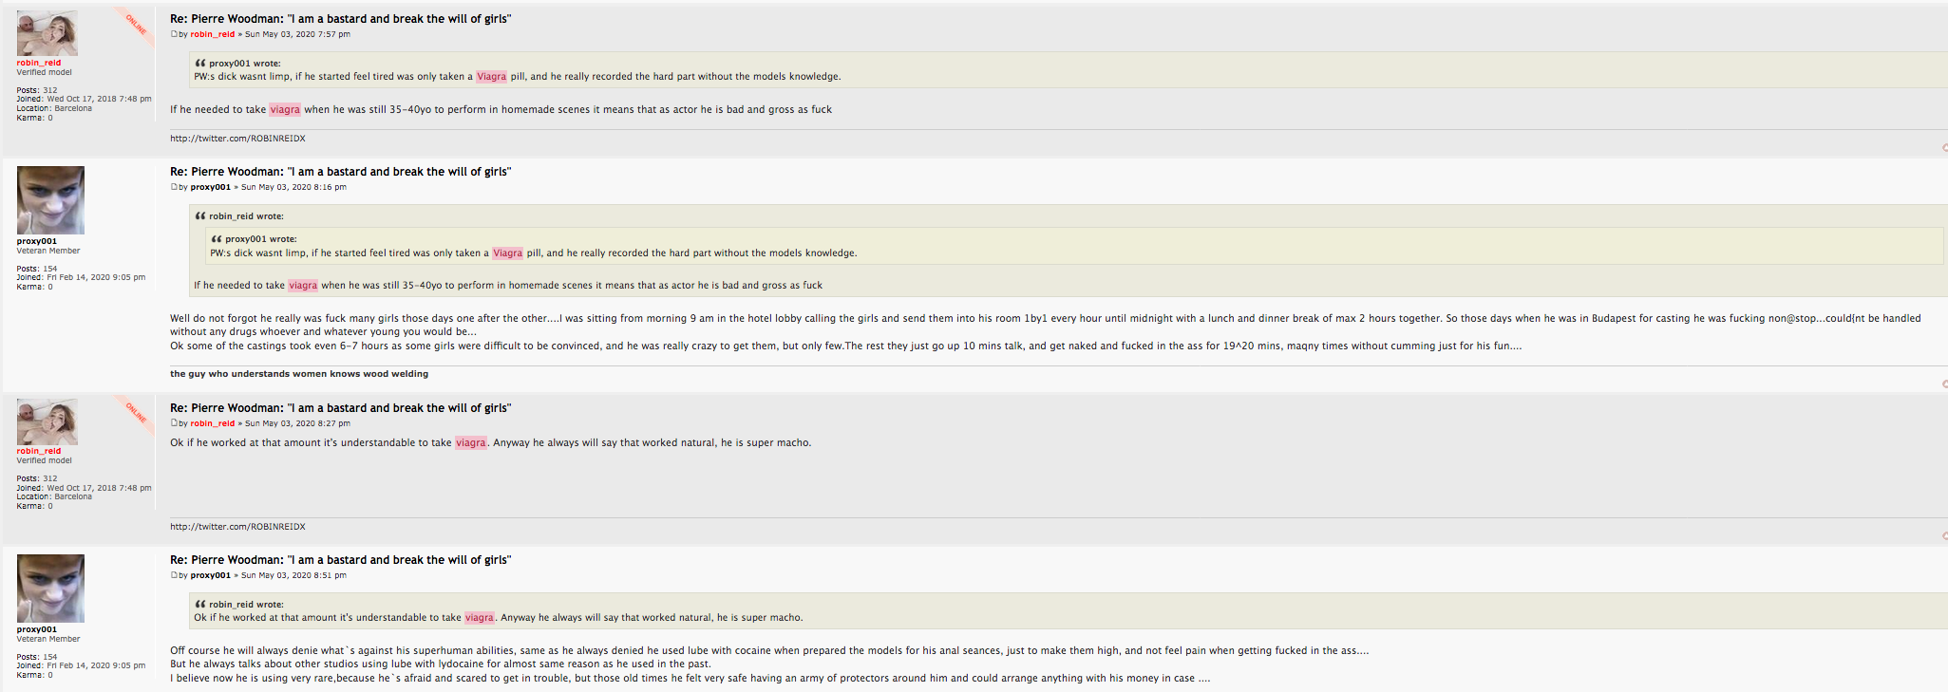Click proxy001's avatar in the 8:51 pm post

click(50, 589)
